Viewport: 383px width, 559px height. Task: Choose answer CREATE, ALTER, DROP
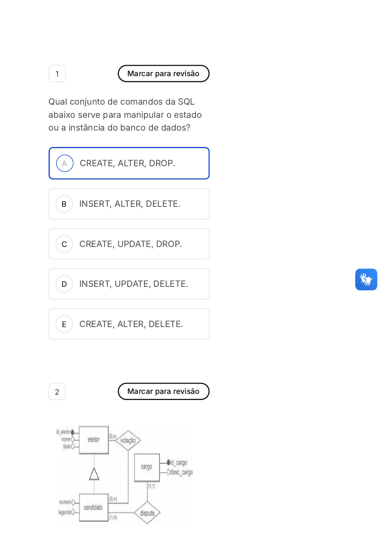[127, 163]
